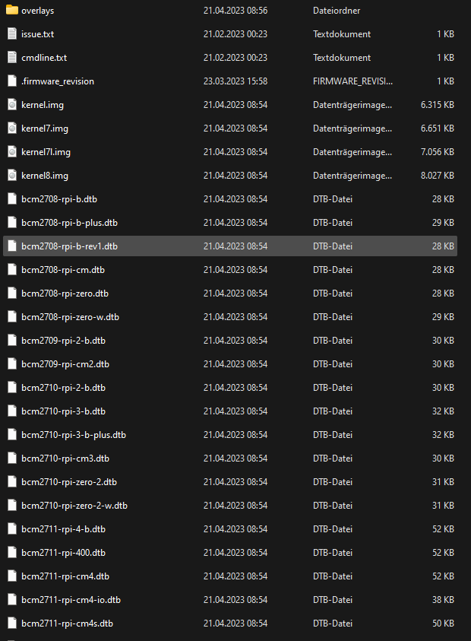Select the bcm2711-rpi-4-b.dtb file name
Viewport: 471px width, 641px height.
(x=63, y=529)
